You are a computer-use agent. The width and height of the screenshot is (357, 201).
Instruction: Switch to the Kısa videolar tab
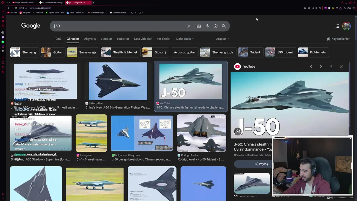click(143, 39)
